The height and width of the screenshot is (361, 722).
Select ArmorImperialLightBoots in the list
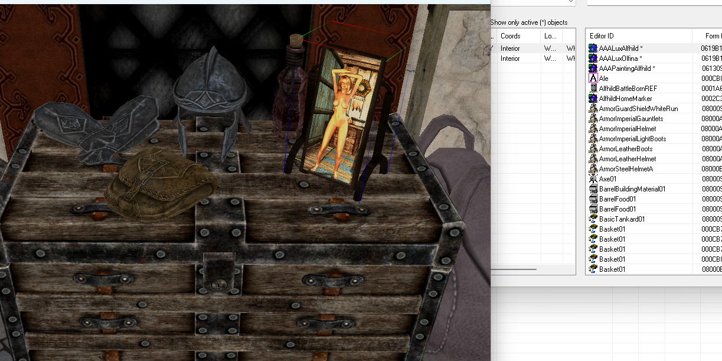tap(632, 139)
